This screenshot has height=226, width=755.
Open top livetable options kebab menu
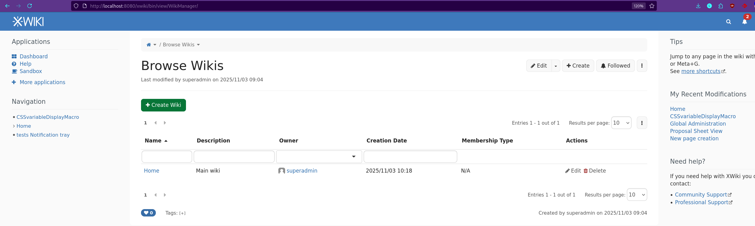(642, 123)
